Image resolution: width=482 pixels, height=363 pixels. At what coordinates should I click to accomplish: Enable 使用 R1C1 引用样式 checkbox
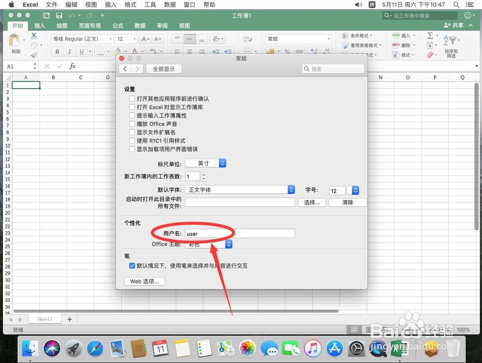click(132, 140)
